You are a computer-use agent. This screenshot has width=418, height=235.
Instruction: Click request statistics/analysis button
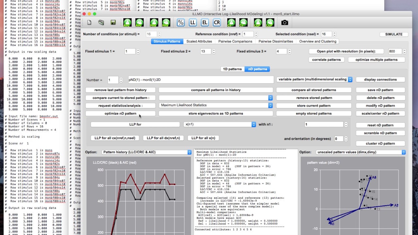(x=121, y=106)
